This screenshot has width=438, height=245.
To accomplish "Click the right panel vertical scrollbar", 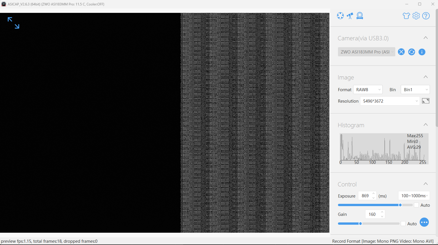I will tap(437, 67).
